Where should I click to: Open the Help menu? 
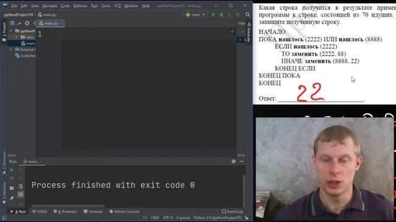pos(145,6)
